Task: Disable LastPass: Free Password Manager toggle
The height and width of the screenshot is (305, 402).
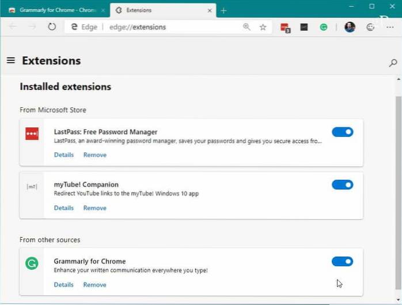Action: coord(342,132)
